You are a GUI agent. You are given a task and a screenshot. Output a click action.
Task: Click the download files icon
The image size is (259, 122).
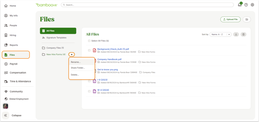tap(236, 34)
